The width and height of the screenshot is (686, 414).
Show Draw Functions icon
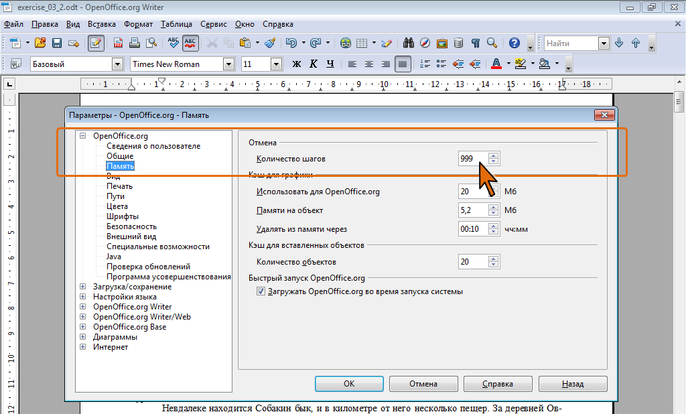387,43
